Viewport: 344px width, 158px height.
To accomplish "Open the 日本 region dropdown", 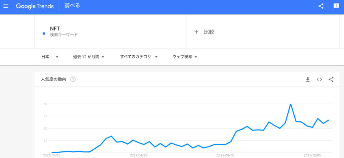I will coord(50,57).
